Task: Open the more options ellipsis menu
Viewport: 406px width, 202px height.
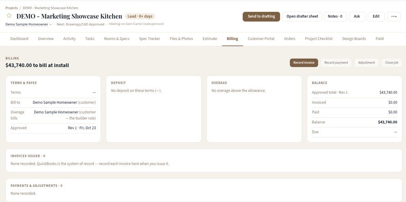Action: click(394, 16)
